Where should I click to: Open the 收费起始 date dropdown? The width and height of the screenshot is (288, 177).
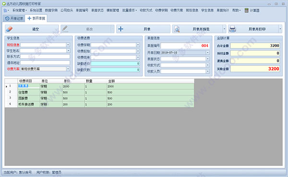[138, 51]
